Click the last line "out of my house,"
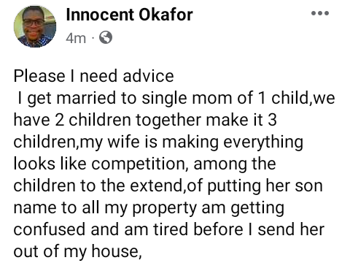 [x=77, y=251]
